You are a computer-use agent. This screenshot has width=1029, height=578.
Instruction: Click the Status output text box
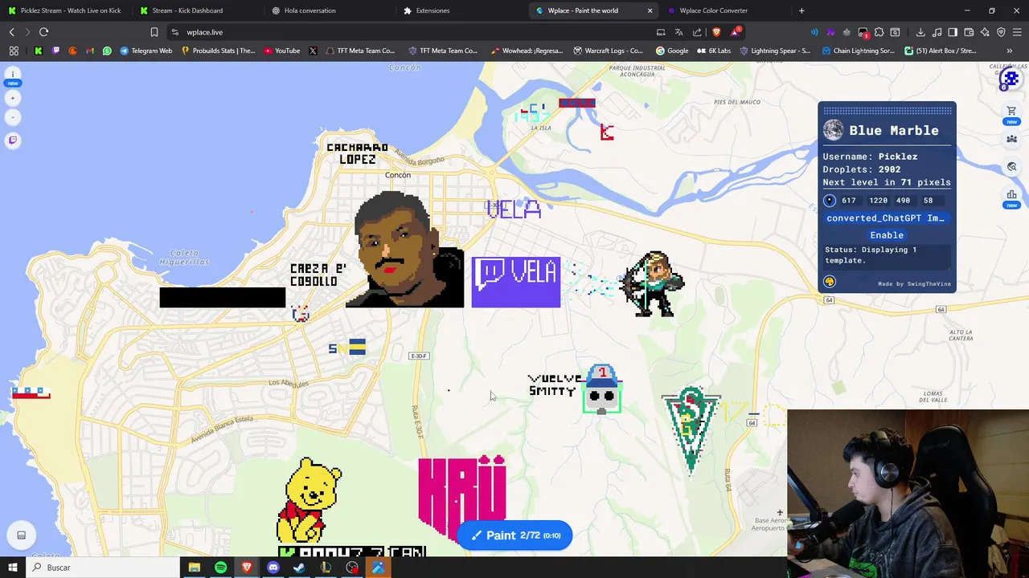pyautogui.click(x=887, y=257)
